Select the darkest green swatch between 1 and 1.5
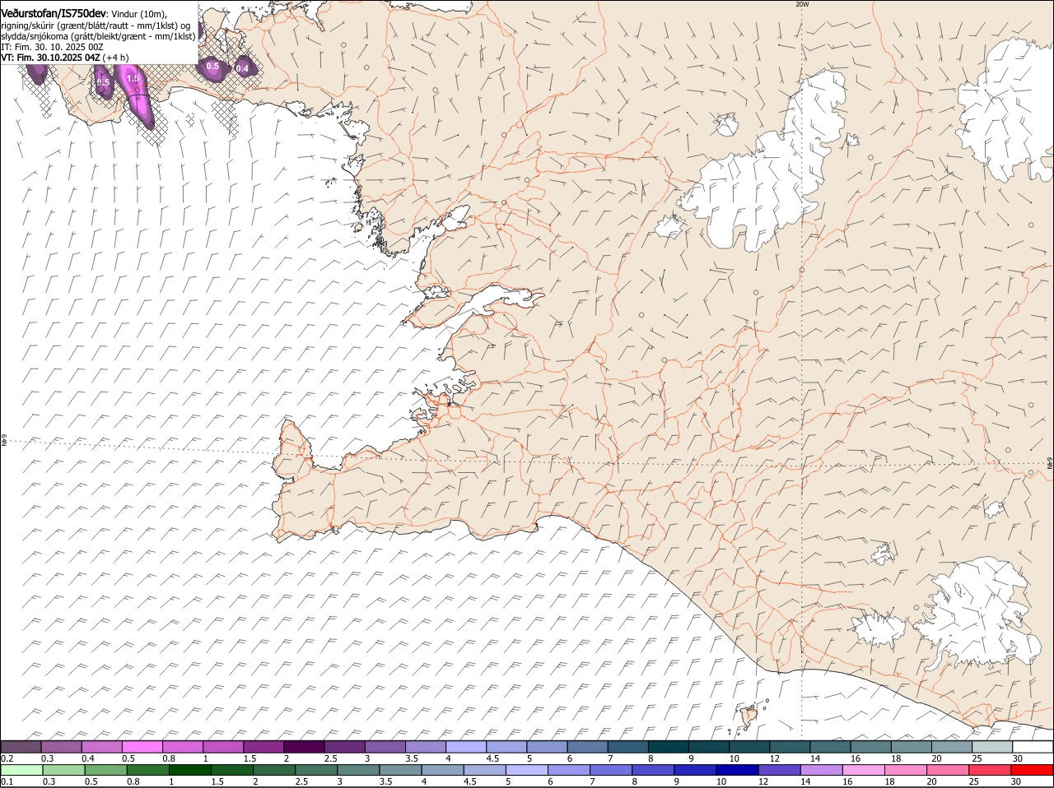The height and width of the screenshot is (788, 1054). [190, 770]
